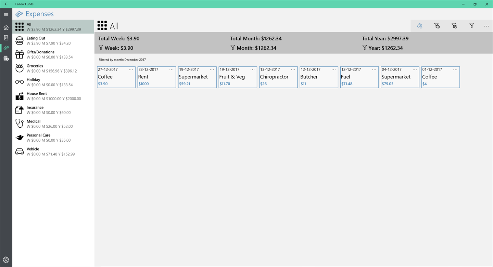This screenshot has width=493, height=267.
Task: Open options for the Chiropractor card
Action: tap(293, 69)
